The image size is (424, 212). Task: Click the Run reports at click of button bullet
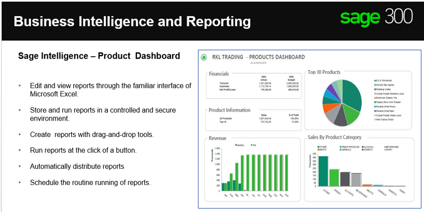pyautogui.click(x=83, y=150)
